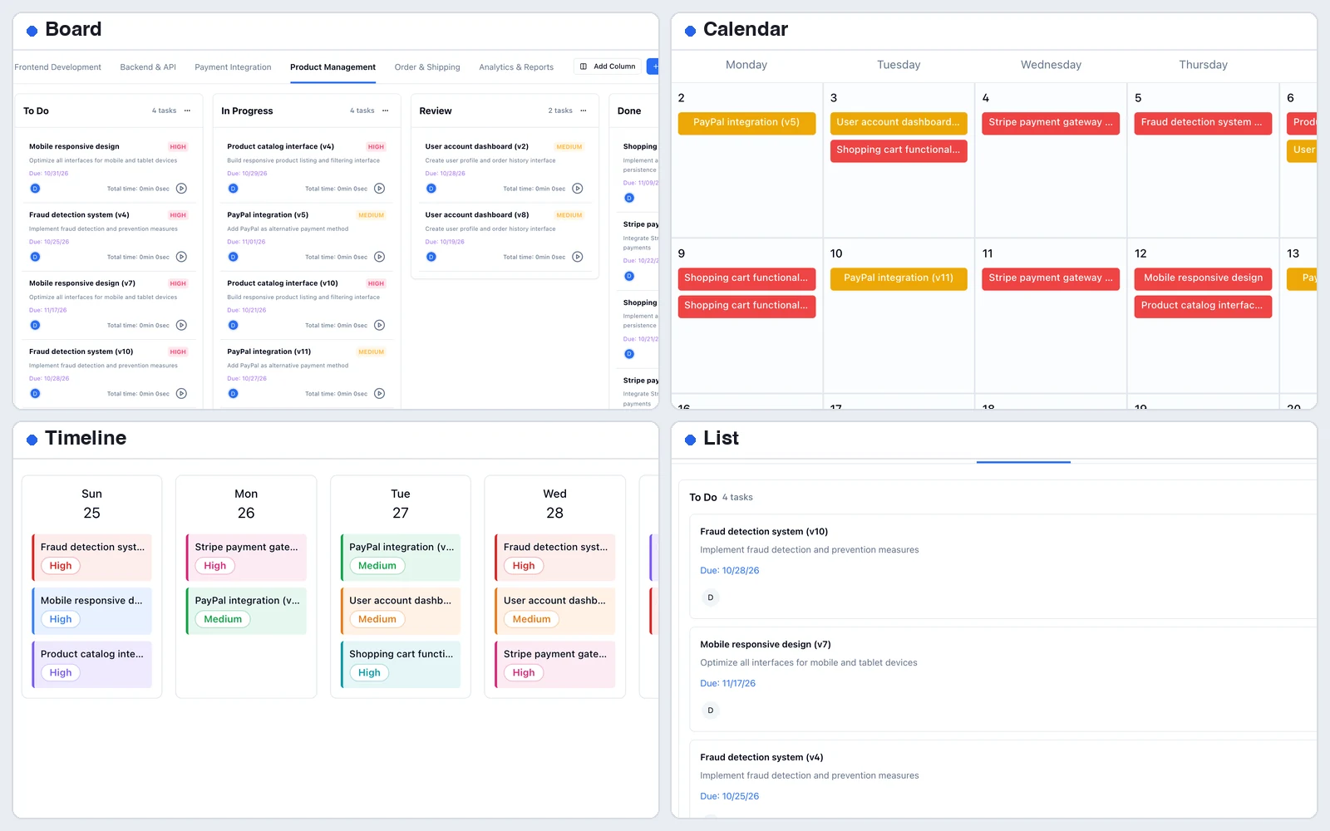Click assignee avatar on User account dashboard (v8) card
The width and height of the screenshot is (1330, 831).
(431, 257)
